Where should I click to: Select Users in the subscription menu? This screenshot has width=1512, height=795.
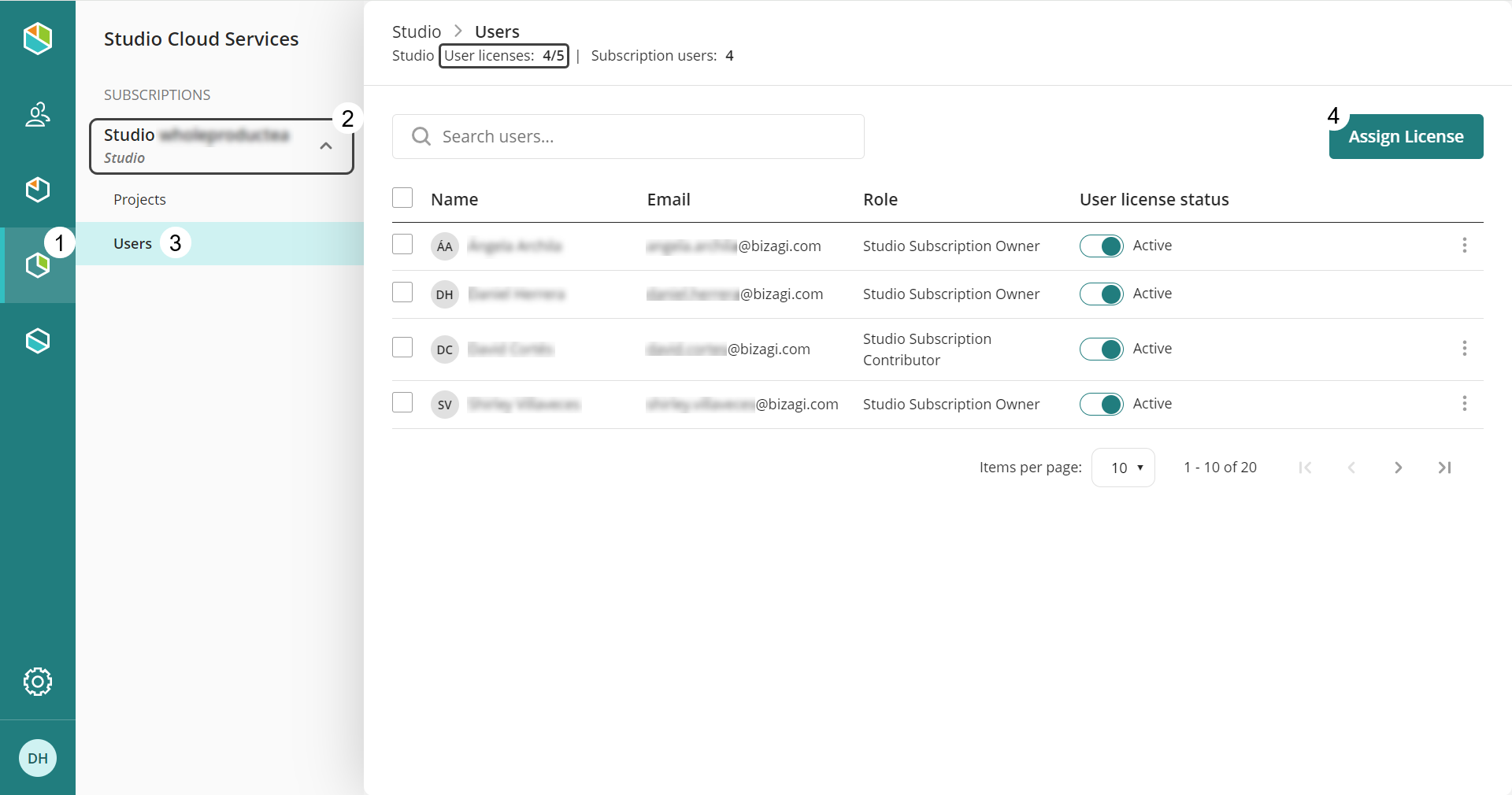click(220, 243)
